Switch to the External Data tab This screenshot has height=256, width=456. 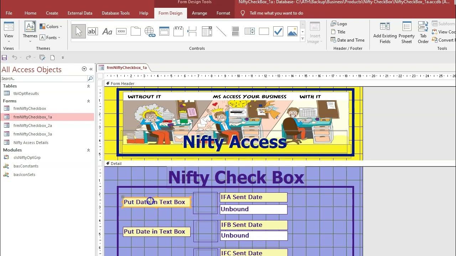80,13
